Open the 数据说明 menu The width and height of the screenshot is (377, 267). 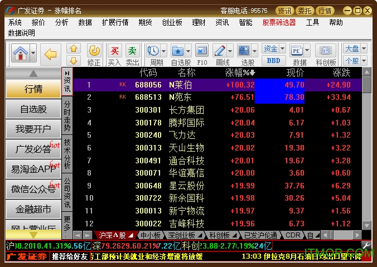21,33
